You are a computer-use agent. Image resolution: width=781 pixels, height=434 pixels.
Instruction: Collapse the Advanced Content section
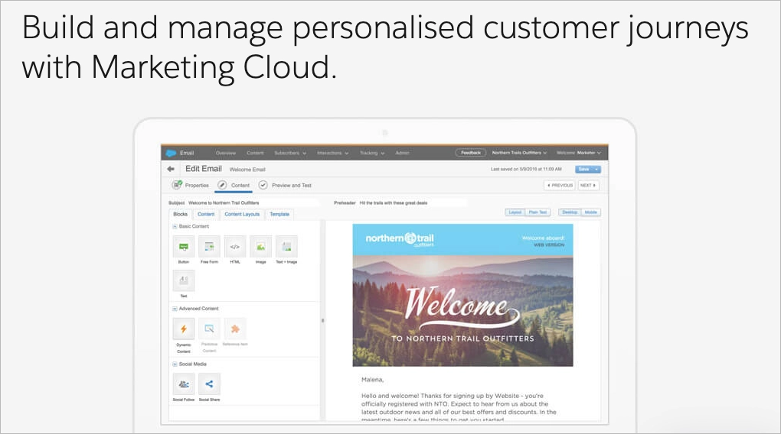[175, 309]
